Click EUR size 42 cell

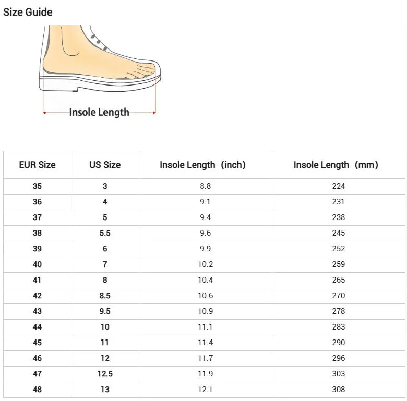tap(37, 296)
